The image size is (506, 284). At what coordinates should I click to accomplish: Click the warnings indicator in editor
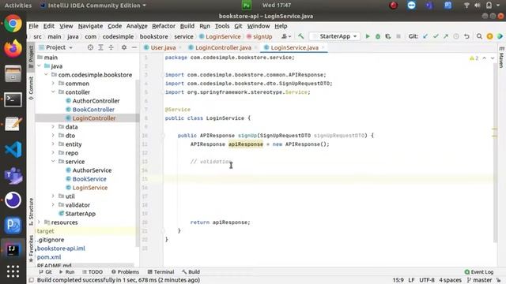coord(474,58)
